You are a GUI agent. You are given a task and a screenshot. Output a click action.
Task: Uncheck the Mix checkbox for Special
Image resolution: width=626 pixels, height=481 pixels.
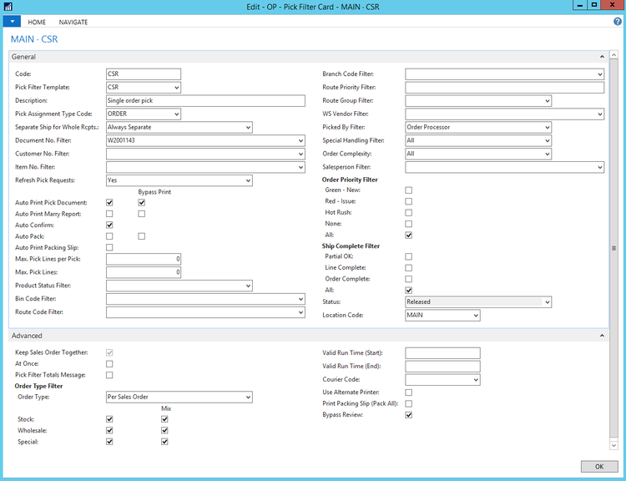point(164,442)
